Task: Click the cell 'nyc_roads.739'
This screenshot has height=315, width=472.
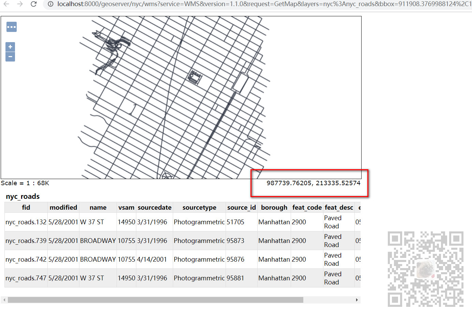Action: click(26, 241)
